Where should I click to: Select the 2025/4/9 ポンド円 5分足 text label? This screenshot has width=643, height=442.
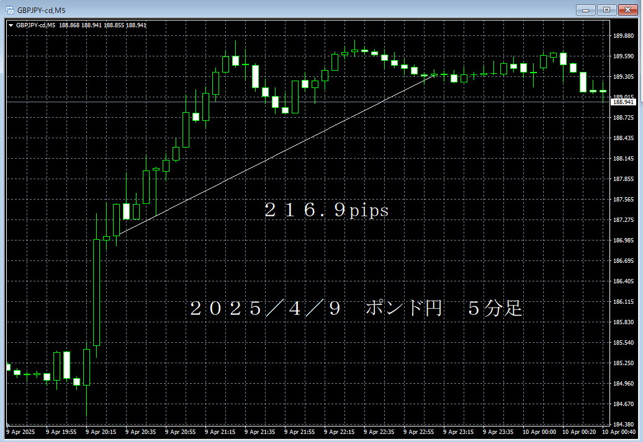[356, 308]
